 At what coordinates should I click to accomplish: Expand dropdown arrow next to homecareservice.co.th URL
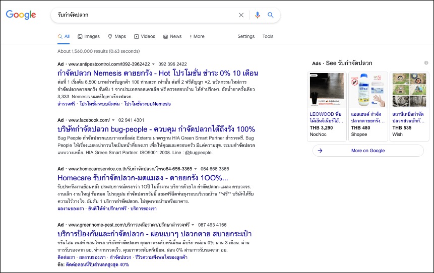tap(196, 169)
